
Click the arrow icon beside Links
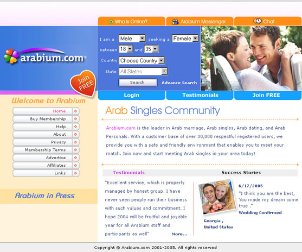[75, 173]
